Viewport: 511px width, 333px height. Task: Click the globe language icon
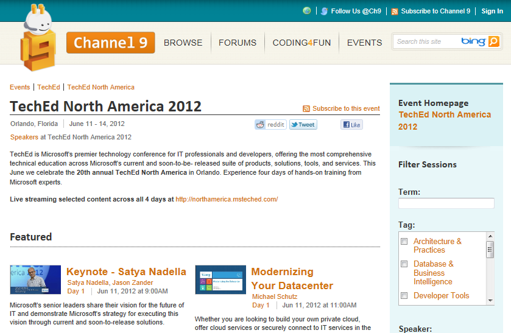pyautogui.click(x=307, y=11)
